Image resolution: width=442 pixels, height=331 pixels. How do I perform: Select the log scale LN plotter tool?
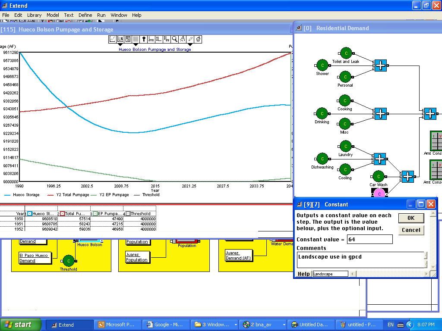pos(120,39)
